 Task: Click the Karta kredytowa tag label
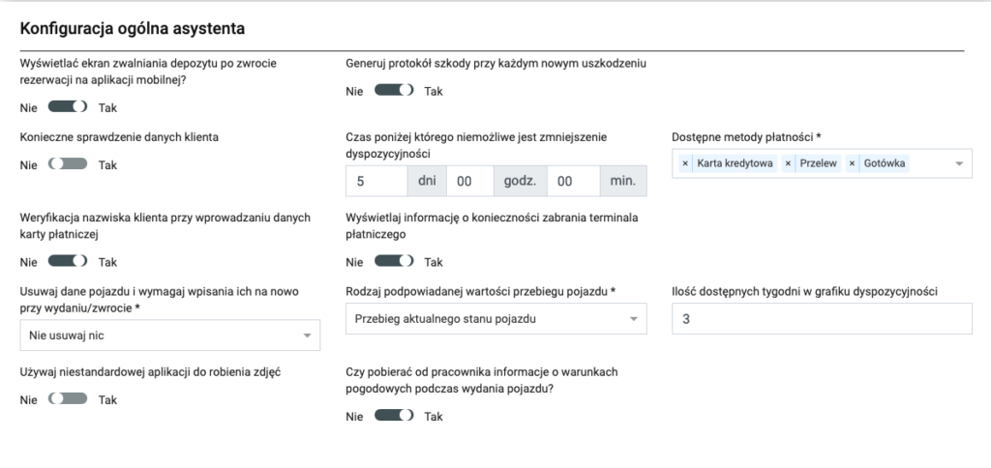coord(735,163)
